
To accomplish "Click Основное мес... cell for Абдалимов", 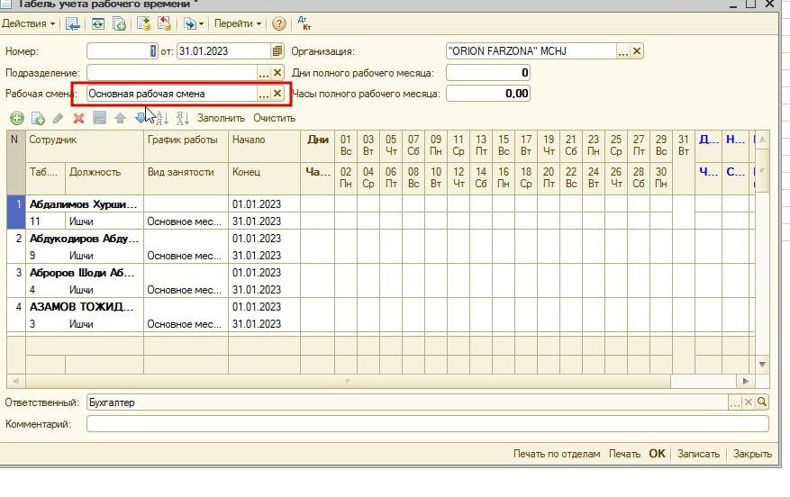I will (186, 221).
